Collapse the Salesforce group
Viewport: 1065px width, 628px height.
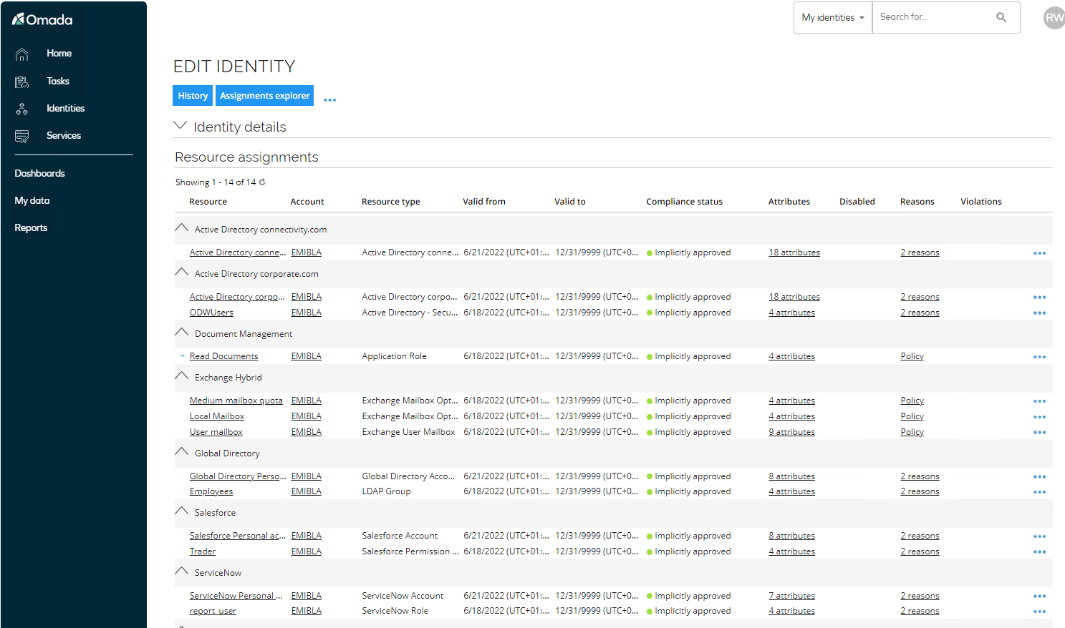click(x=182, y=511)
